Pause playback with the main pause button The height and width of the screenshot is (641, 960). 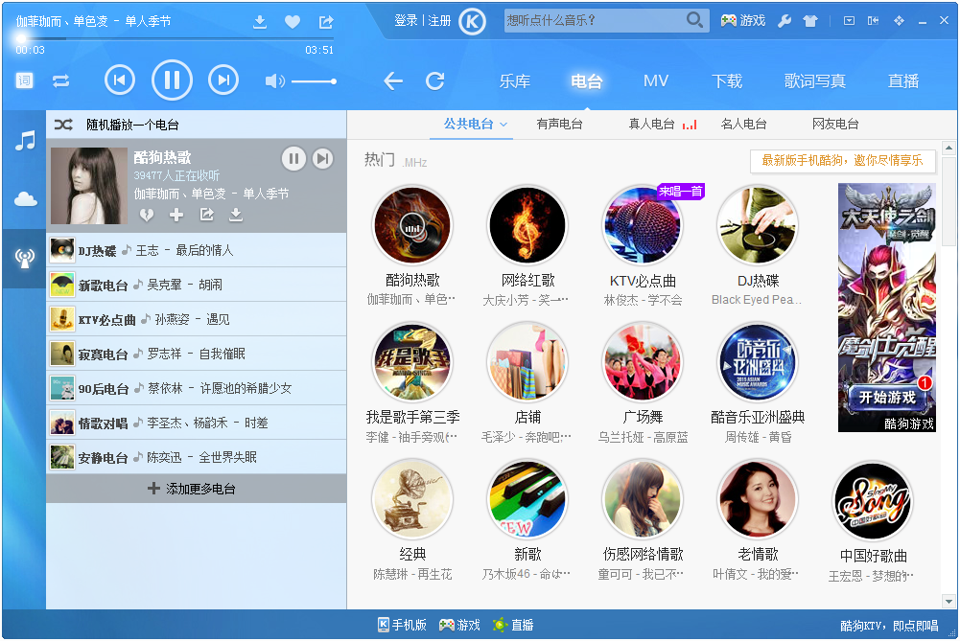click(172, 80)
